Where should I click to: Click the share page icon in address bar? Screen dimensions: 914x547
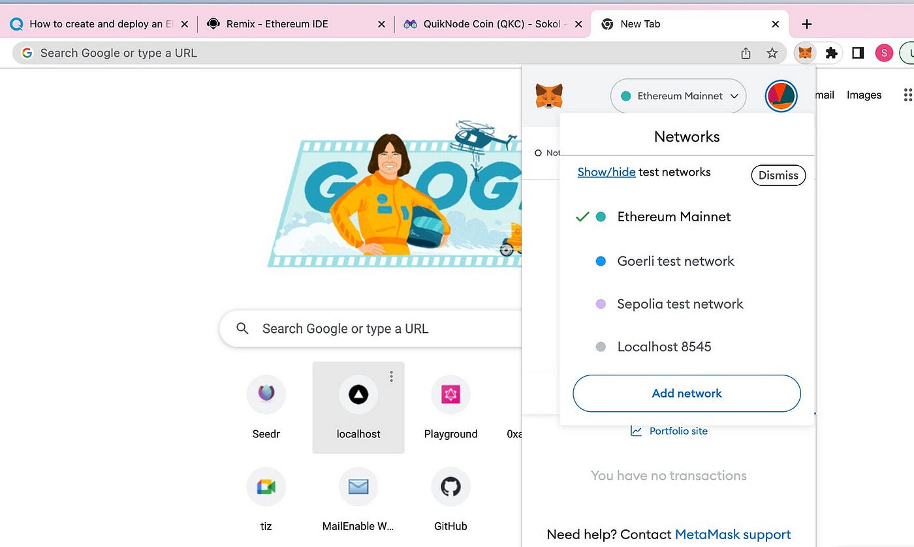(x=746, y=53)
